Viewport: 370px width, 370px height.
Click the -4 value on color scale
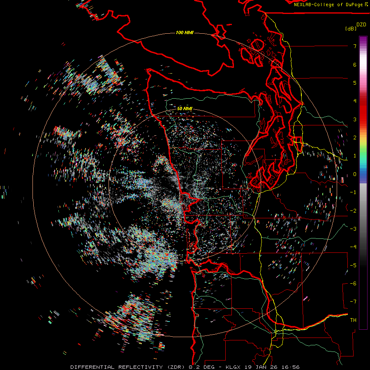[x=353, y=247]
